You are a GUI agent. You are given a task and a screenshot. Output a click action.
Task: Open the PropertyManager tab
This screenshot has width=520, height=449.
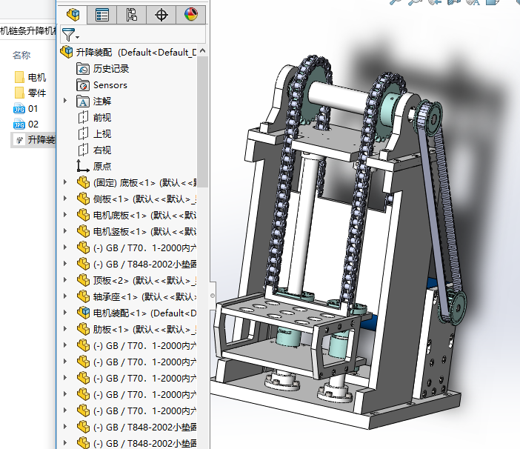(x=101, y=15)
